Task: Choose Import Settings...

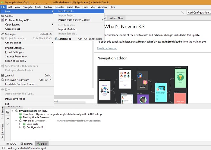Action: point(27,48)
